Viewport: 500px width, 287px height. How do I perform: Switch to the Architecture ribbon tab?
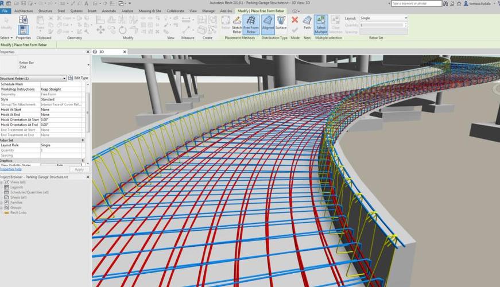pyautogui.click(x=24, y=11)
